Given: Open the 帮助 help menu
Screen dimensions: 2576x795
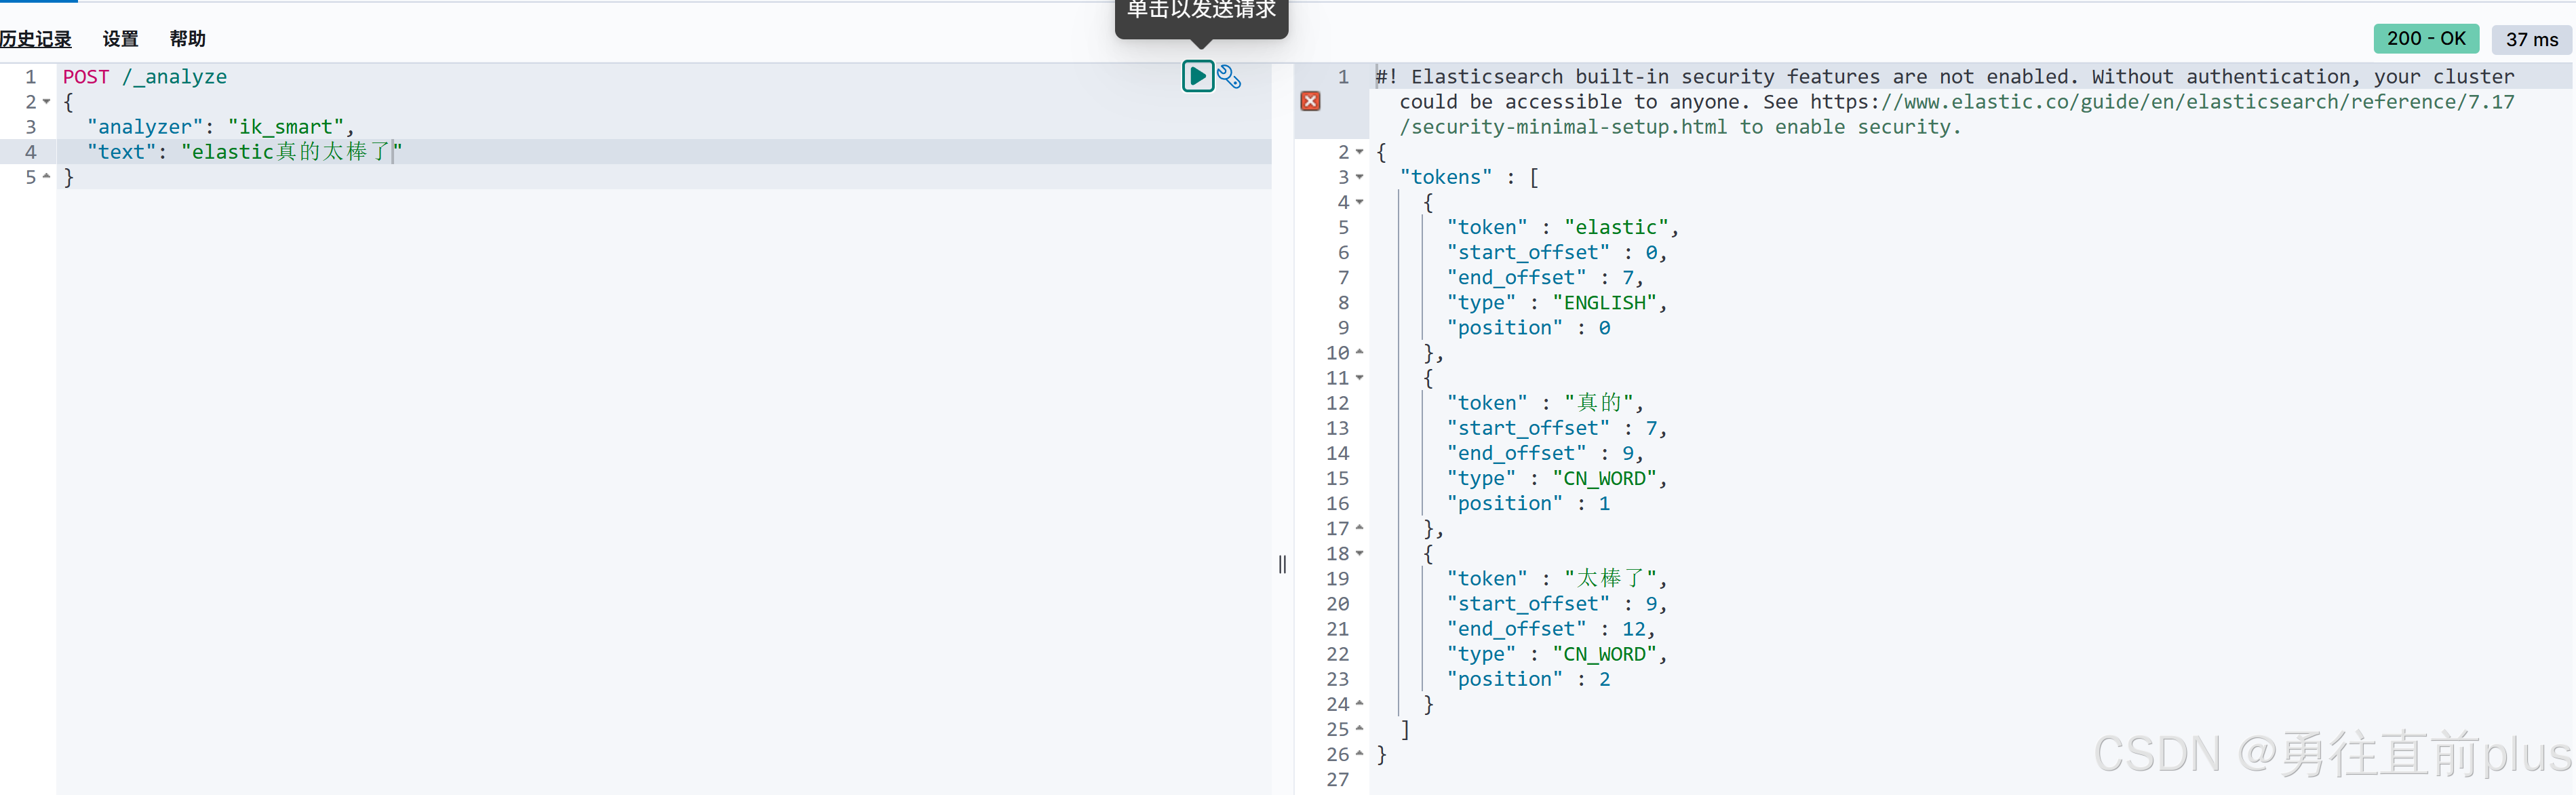Looking at the screenshot, I should click(187, 39).
